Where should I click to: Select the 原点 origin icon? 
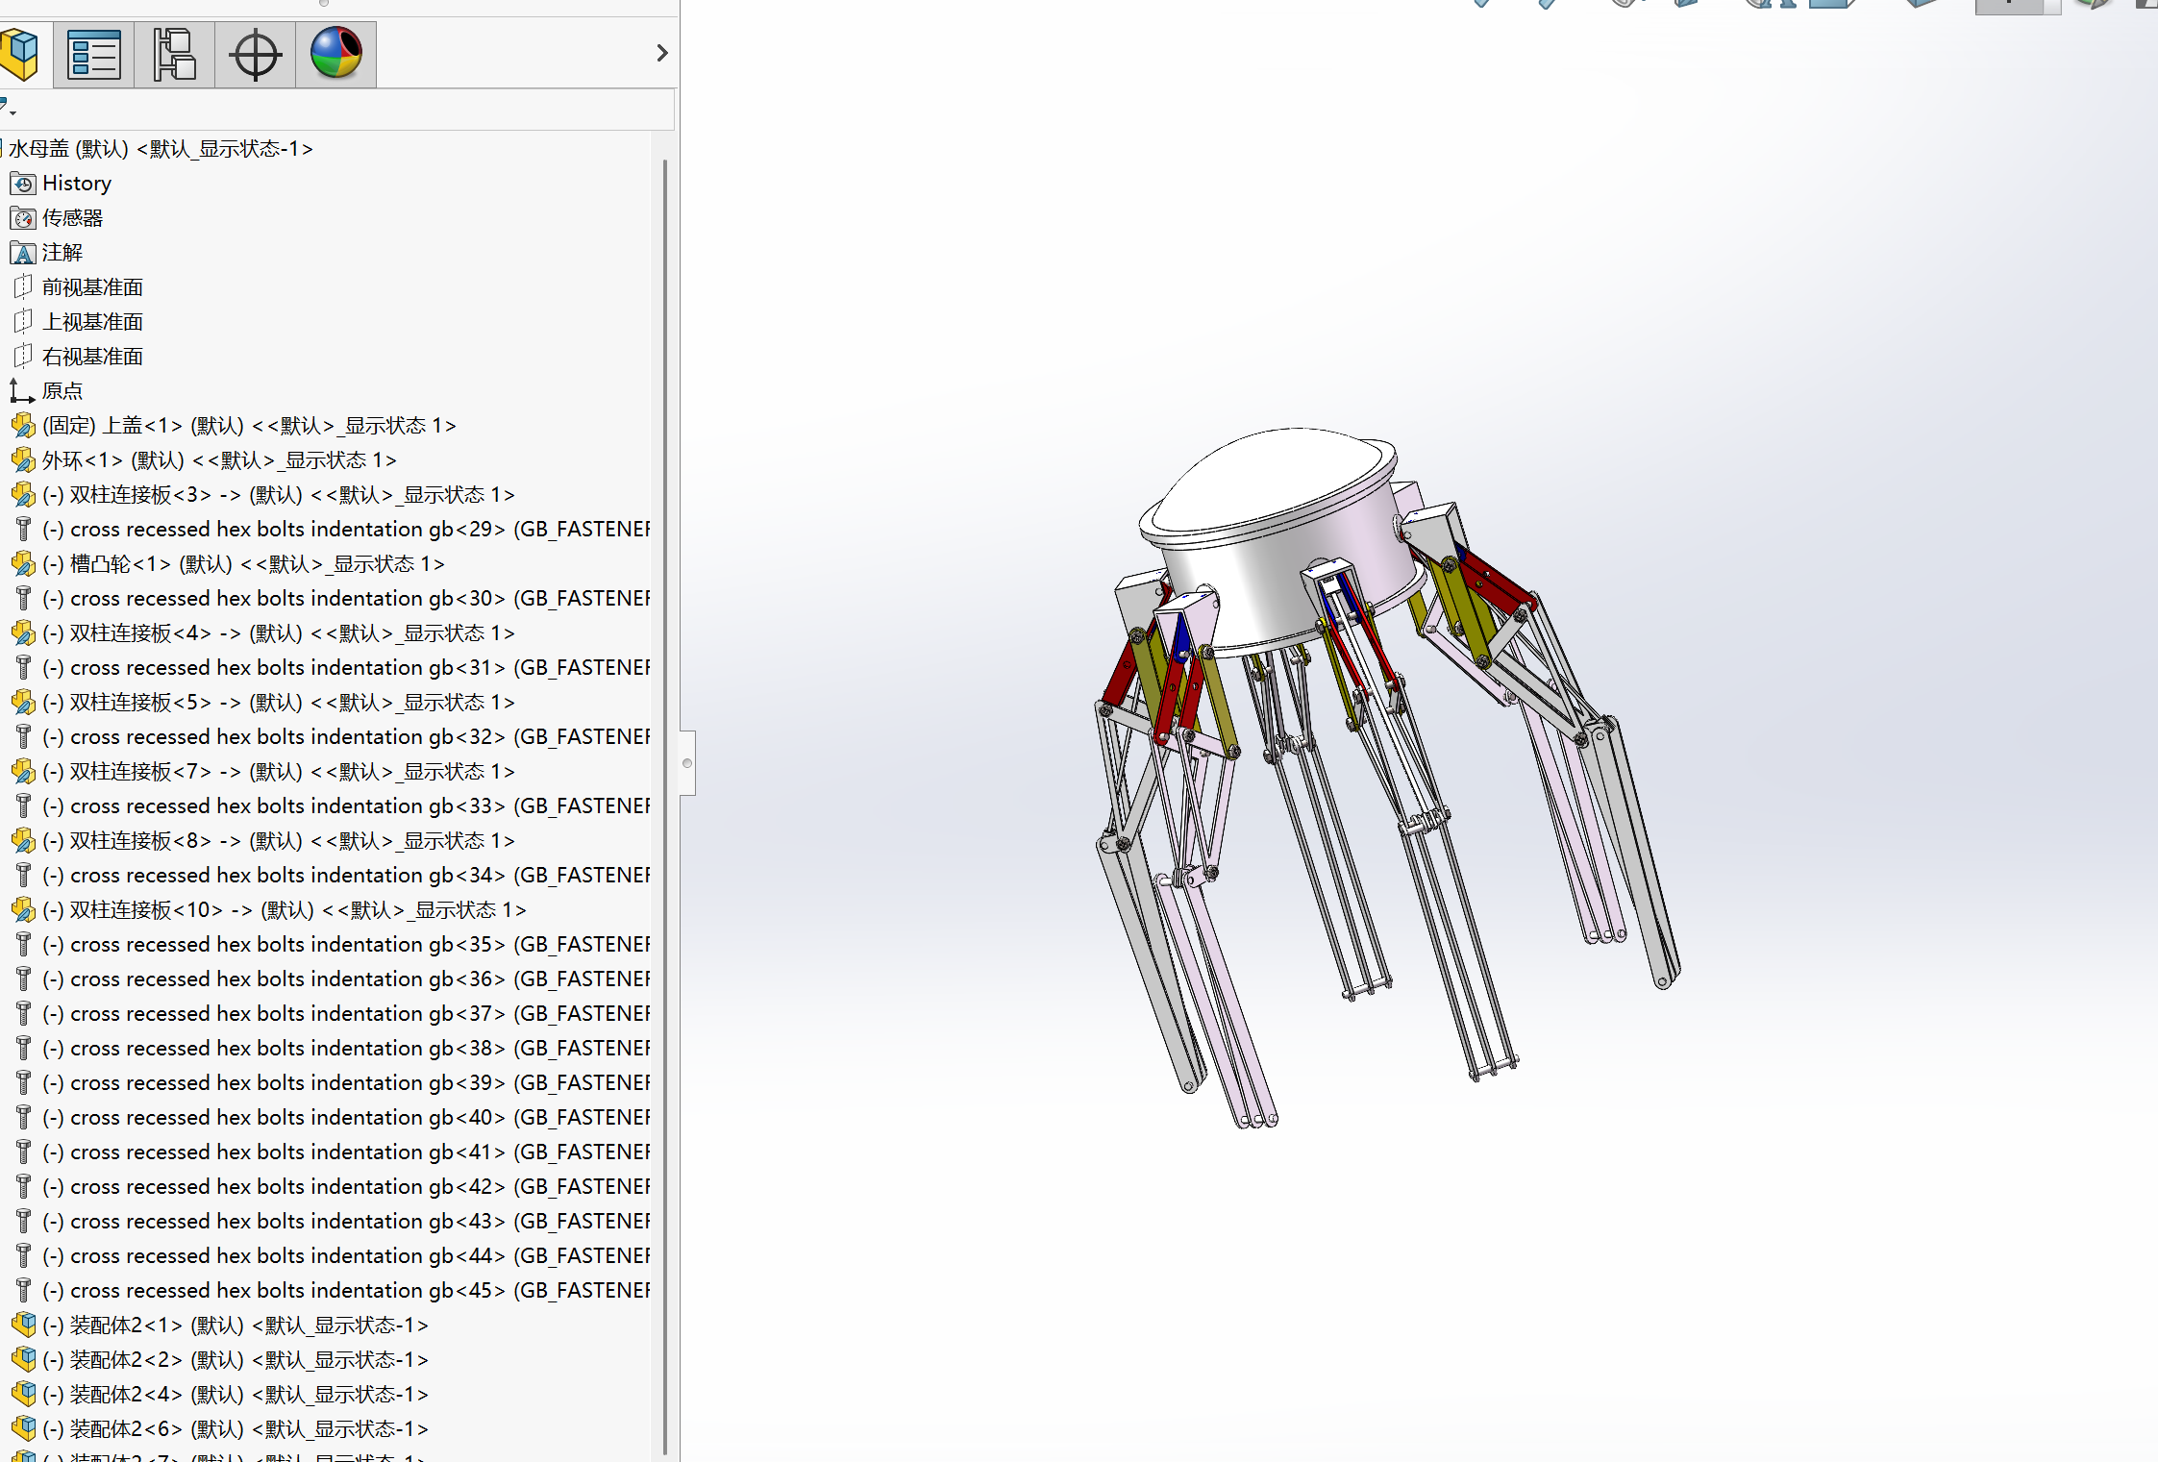click(23, 391)
